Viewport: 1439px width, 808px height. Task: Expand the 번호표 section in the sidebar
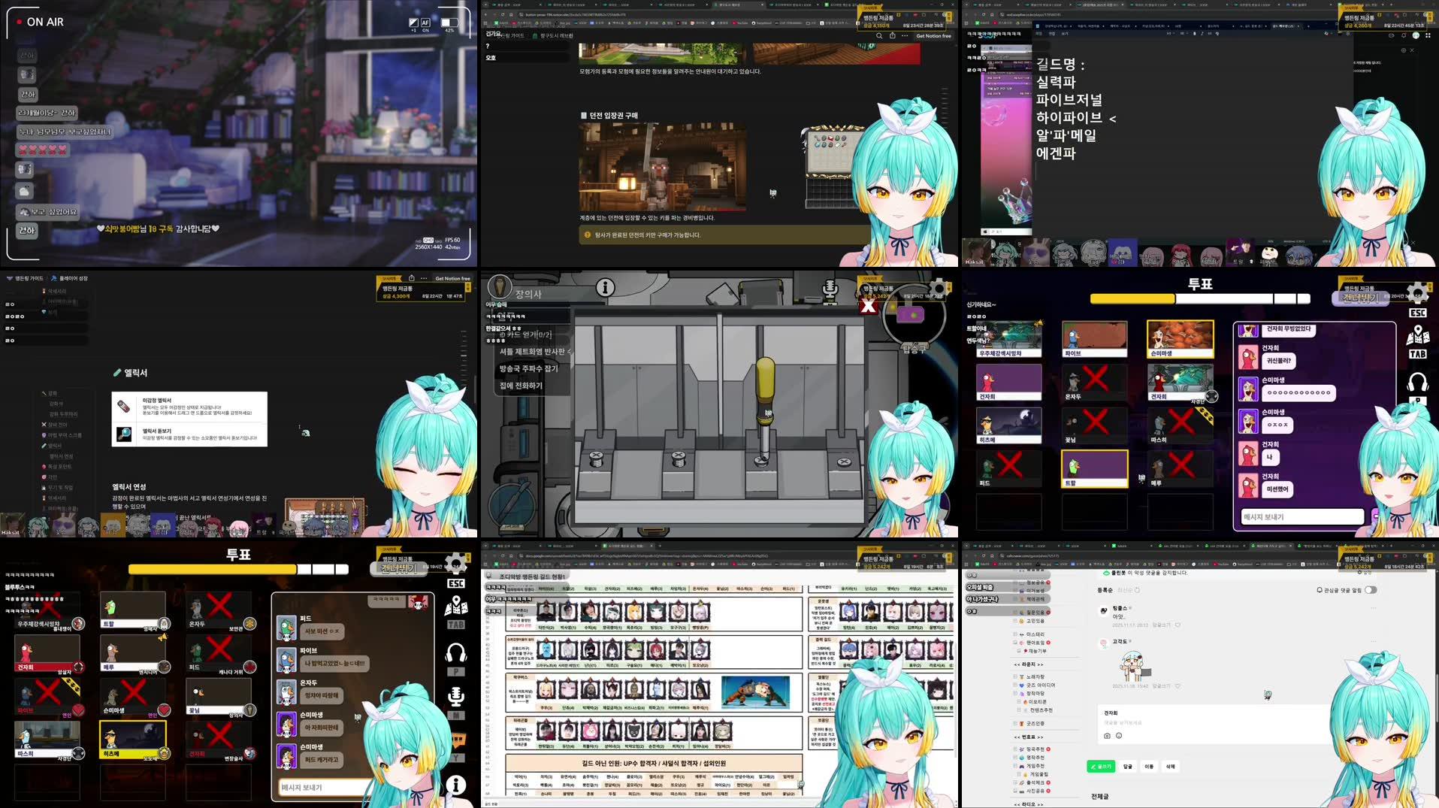point(1029,737)
